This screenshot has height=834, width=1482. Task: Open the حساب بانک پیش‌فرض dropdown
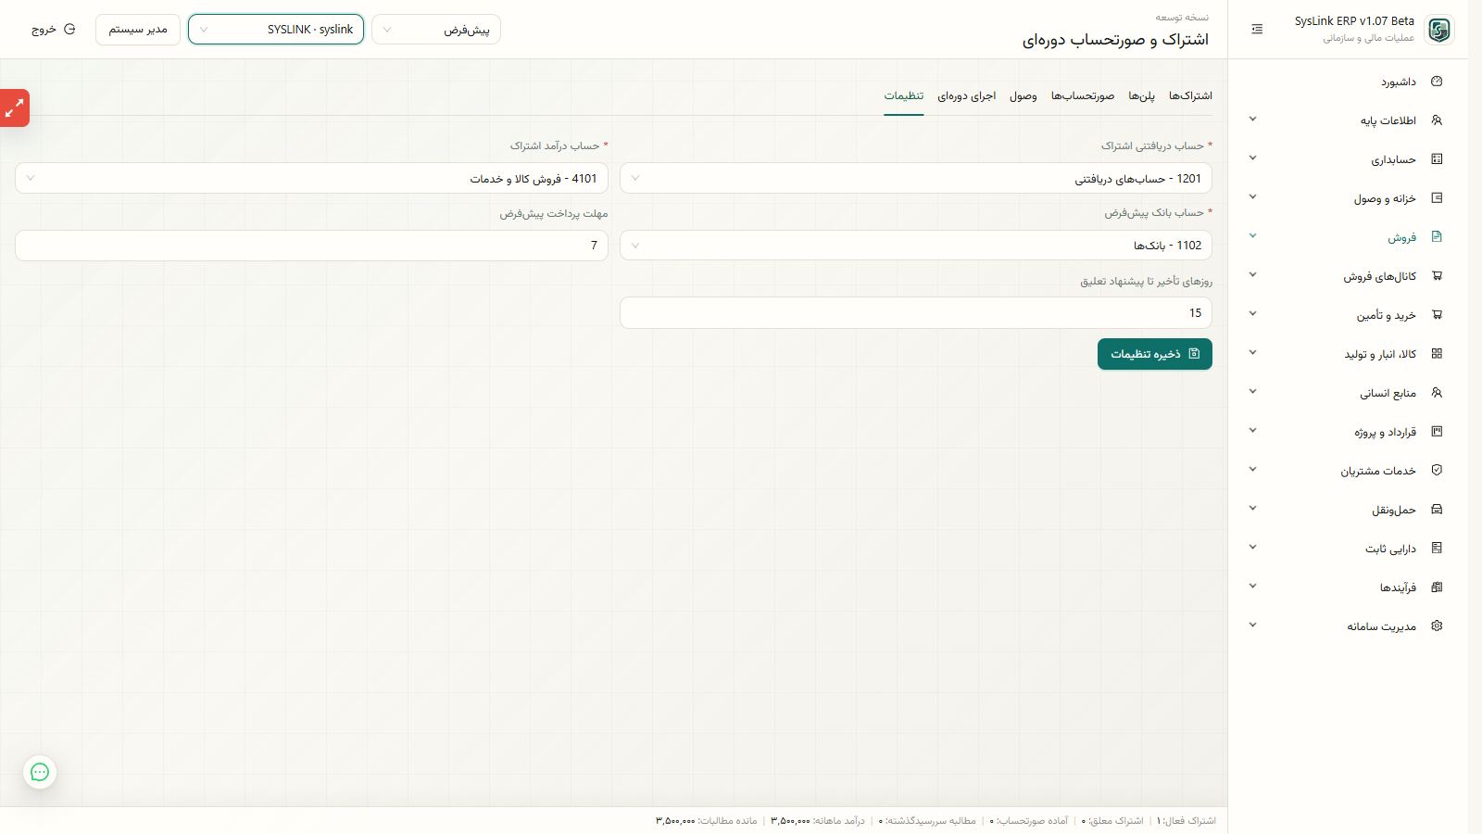point(916,246)
